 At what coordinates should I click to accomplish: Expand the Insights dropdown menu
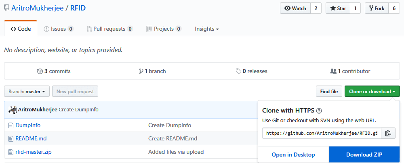[207, 29]
